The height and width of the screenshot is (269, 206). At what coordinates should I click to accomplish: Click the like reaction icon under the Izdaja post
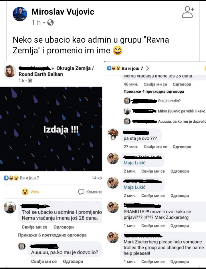pyautogui.click(x=6, y=178)
